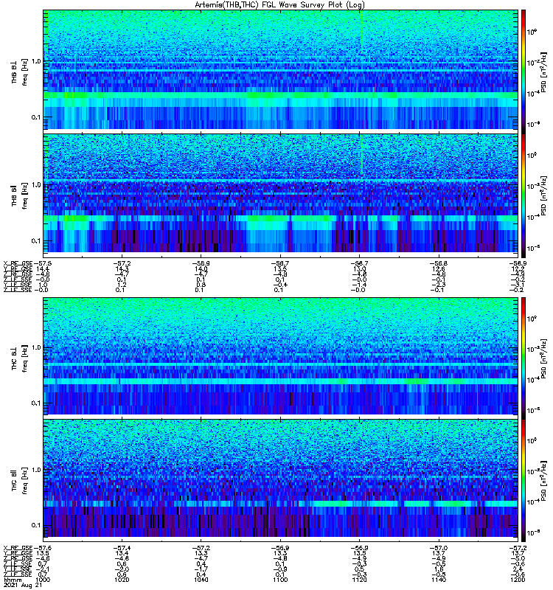Viewport: 553px width, 590px height.
Task: Click the THB B-parallel panel color bar
Action: [524, 195]
